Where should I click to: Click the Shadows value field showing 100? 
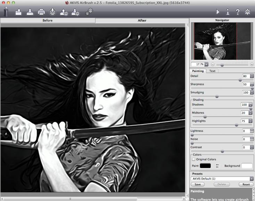click(x=245, y=105)
